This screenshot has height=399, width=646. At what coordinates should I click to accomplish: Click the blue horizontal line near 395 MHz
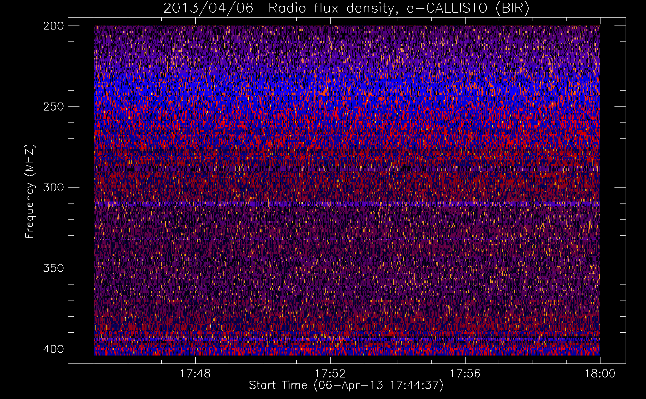[347, 339]
